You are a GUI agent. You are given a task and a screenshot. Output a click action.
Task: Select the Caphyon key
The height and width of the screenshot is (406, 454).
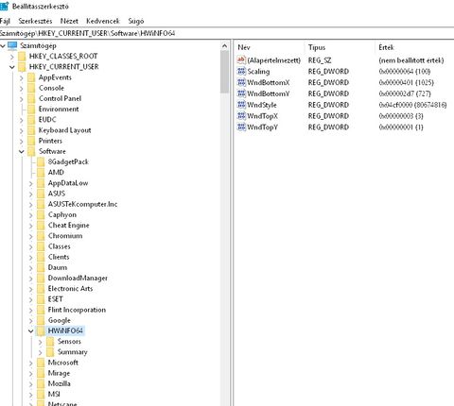tap(62, 215)
